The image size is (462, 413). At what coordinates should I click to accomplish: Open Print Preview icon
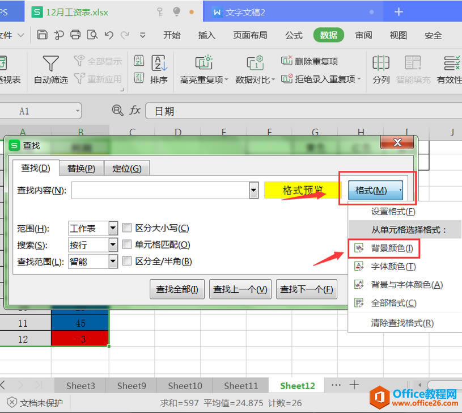click(x=92, y=35)
